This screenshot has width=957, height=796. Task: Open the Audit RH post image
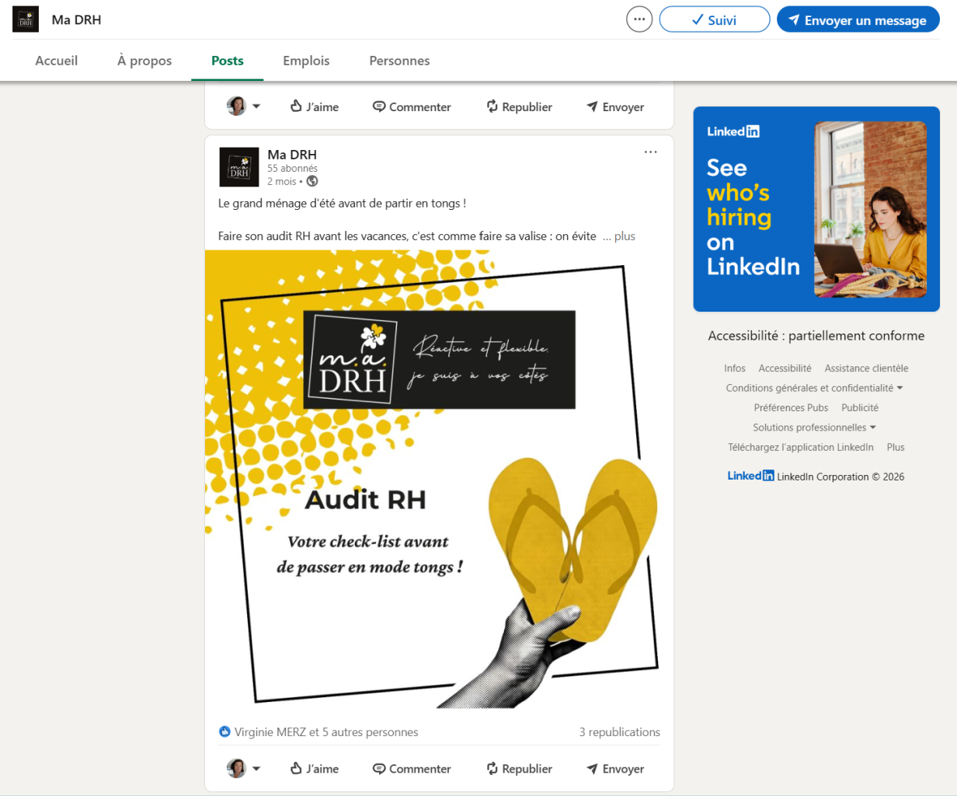pyautogui.click(x=439, y=479)
